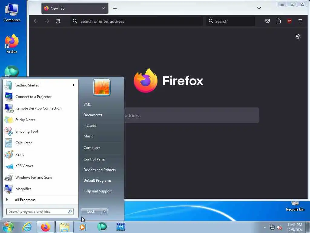The image size is (310, 233).
Task: Close the New Tab tab
Action: [x=104, y=8]
